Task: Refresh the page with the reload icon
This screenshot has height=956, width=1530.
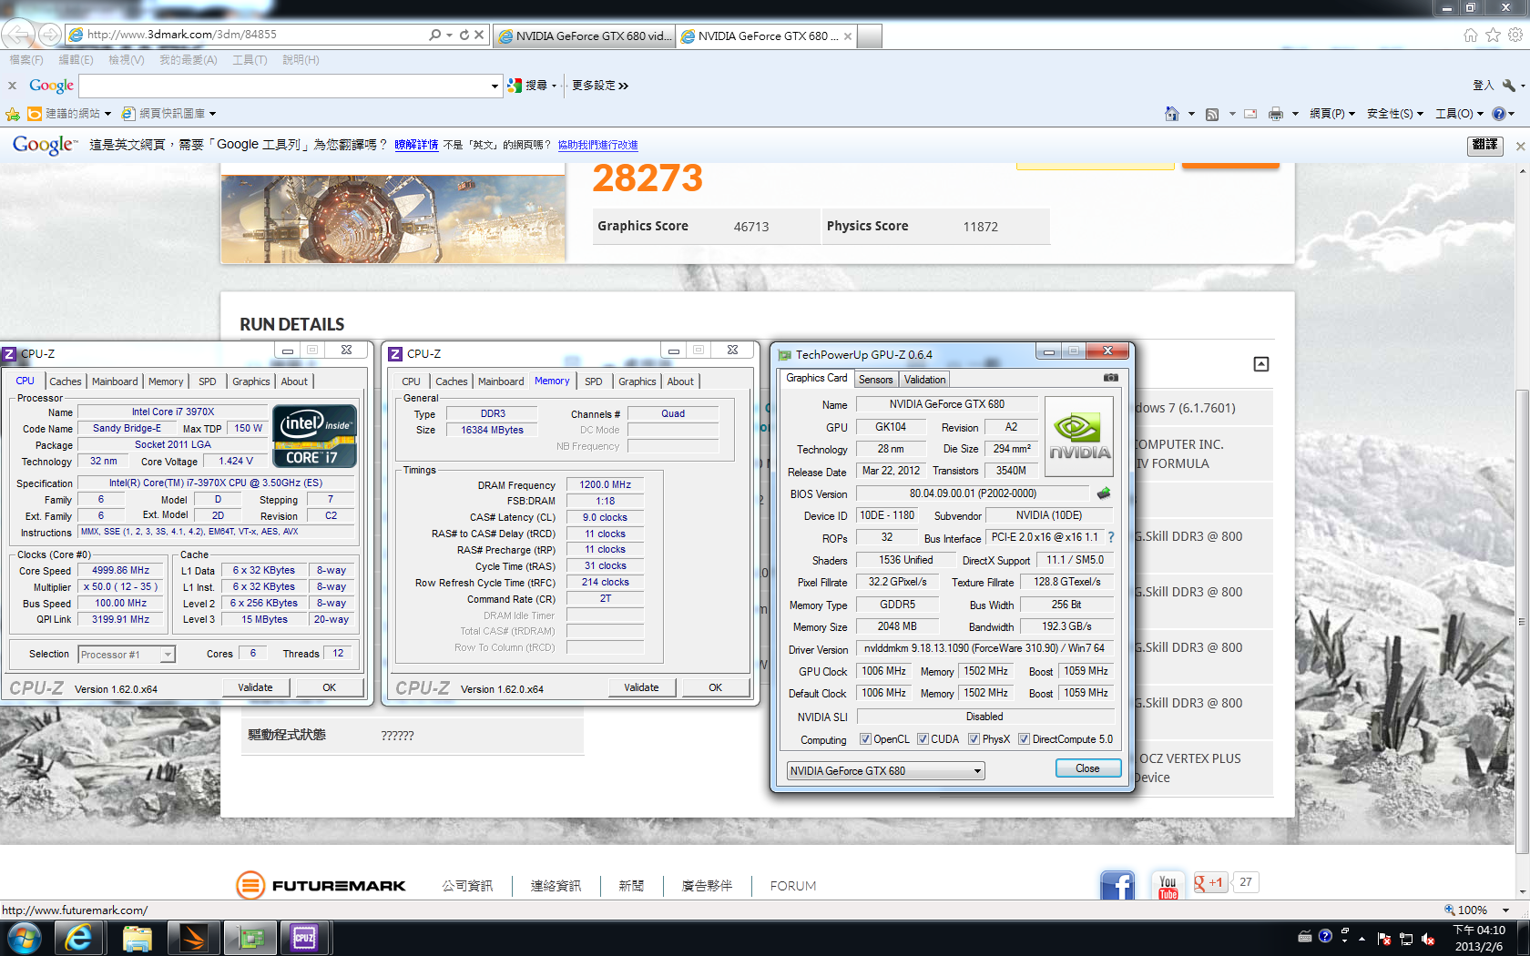Action: tap(464, 35)
